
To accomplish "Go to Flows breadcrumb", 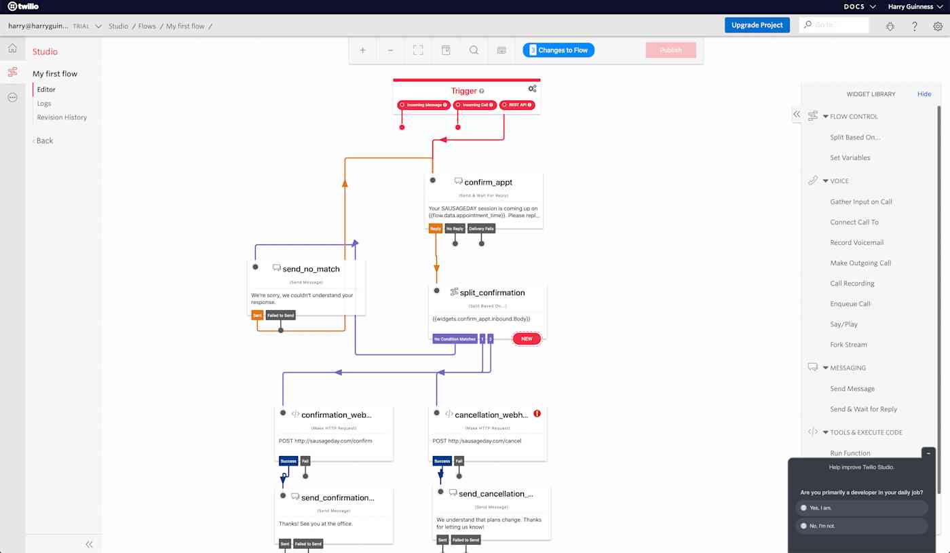I will click(147, 26).
